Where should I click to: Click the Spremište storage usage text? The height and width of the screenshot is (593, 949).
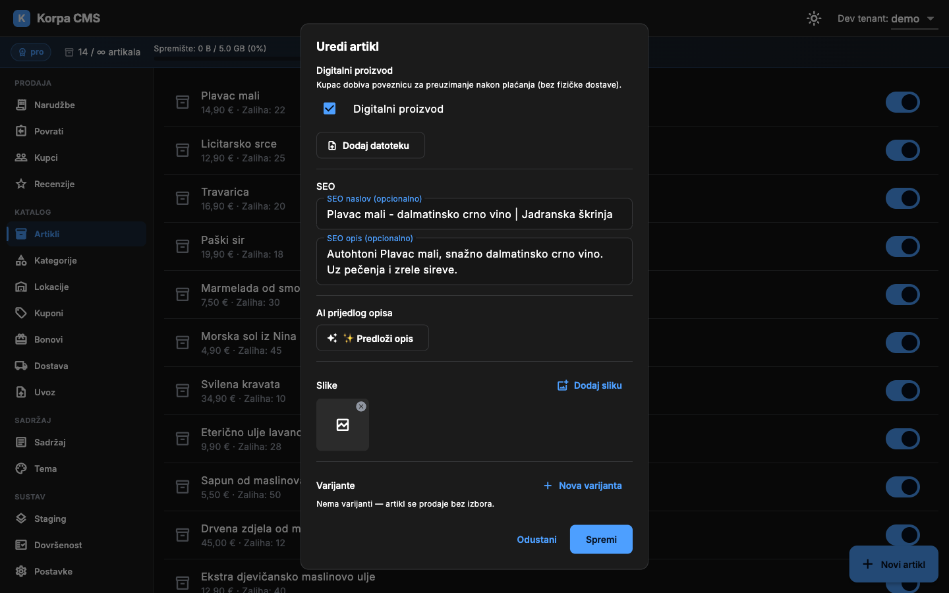(x=210, y=48)
